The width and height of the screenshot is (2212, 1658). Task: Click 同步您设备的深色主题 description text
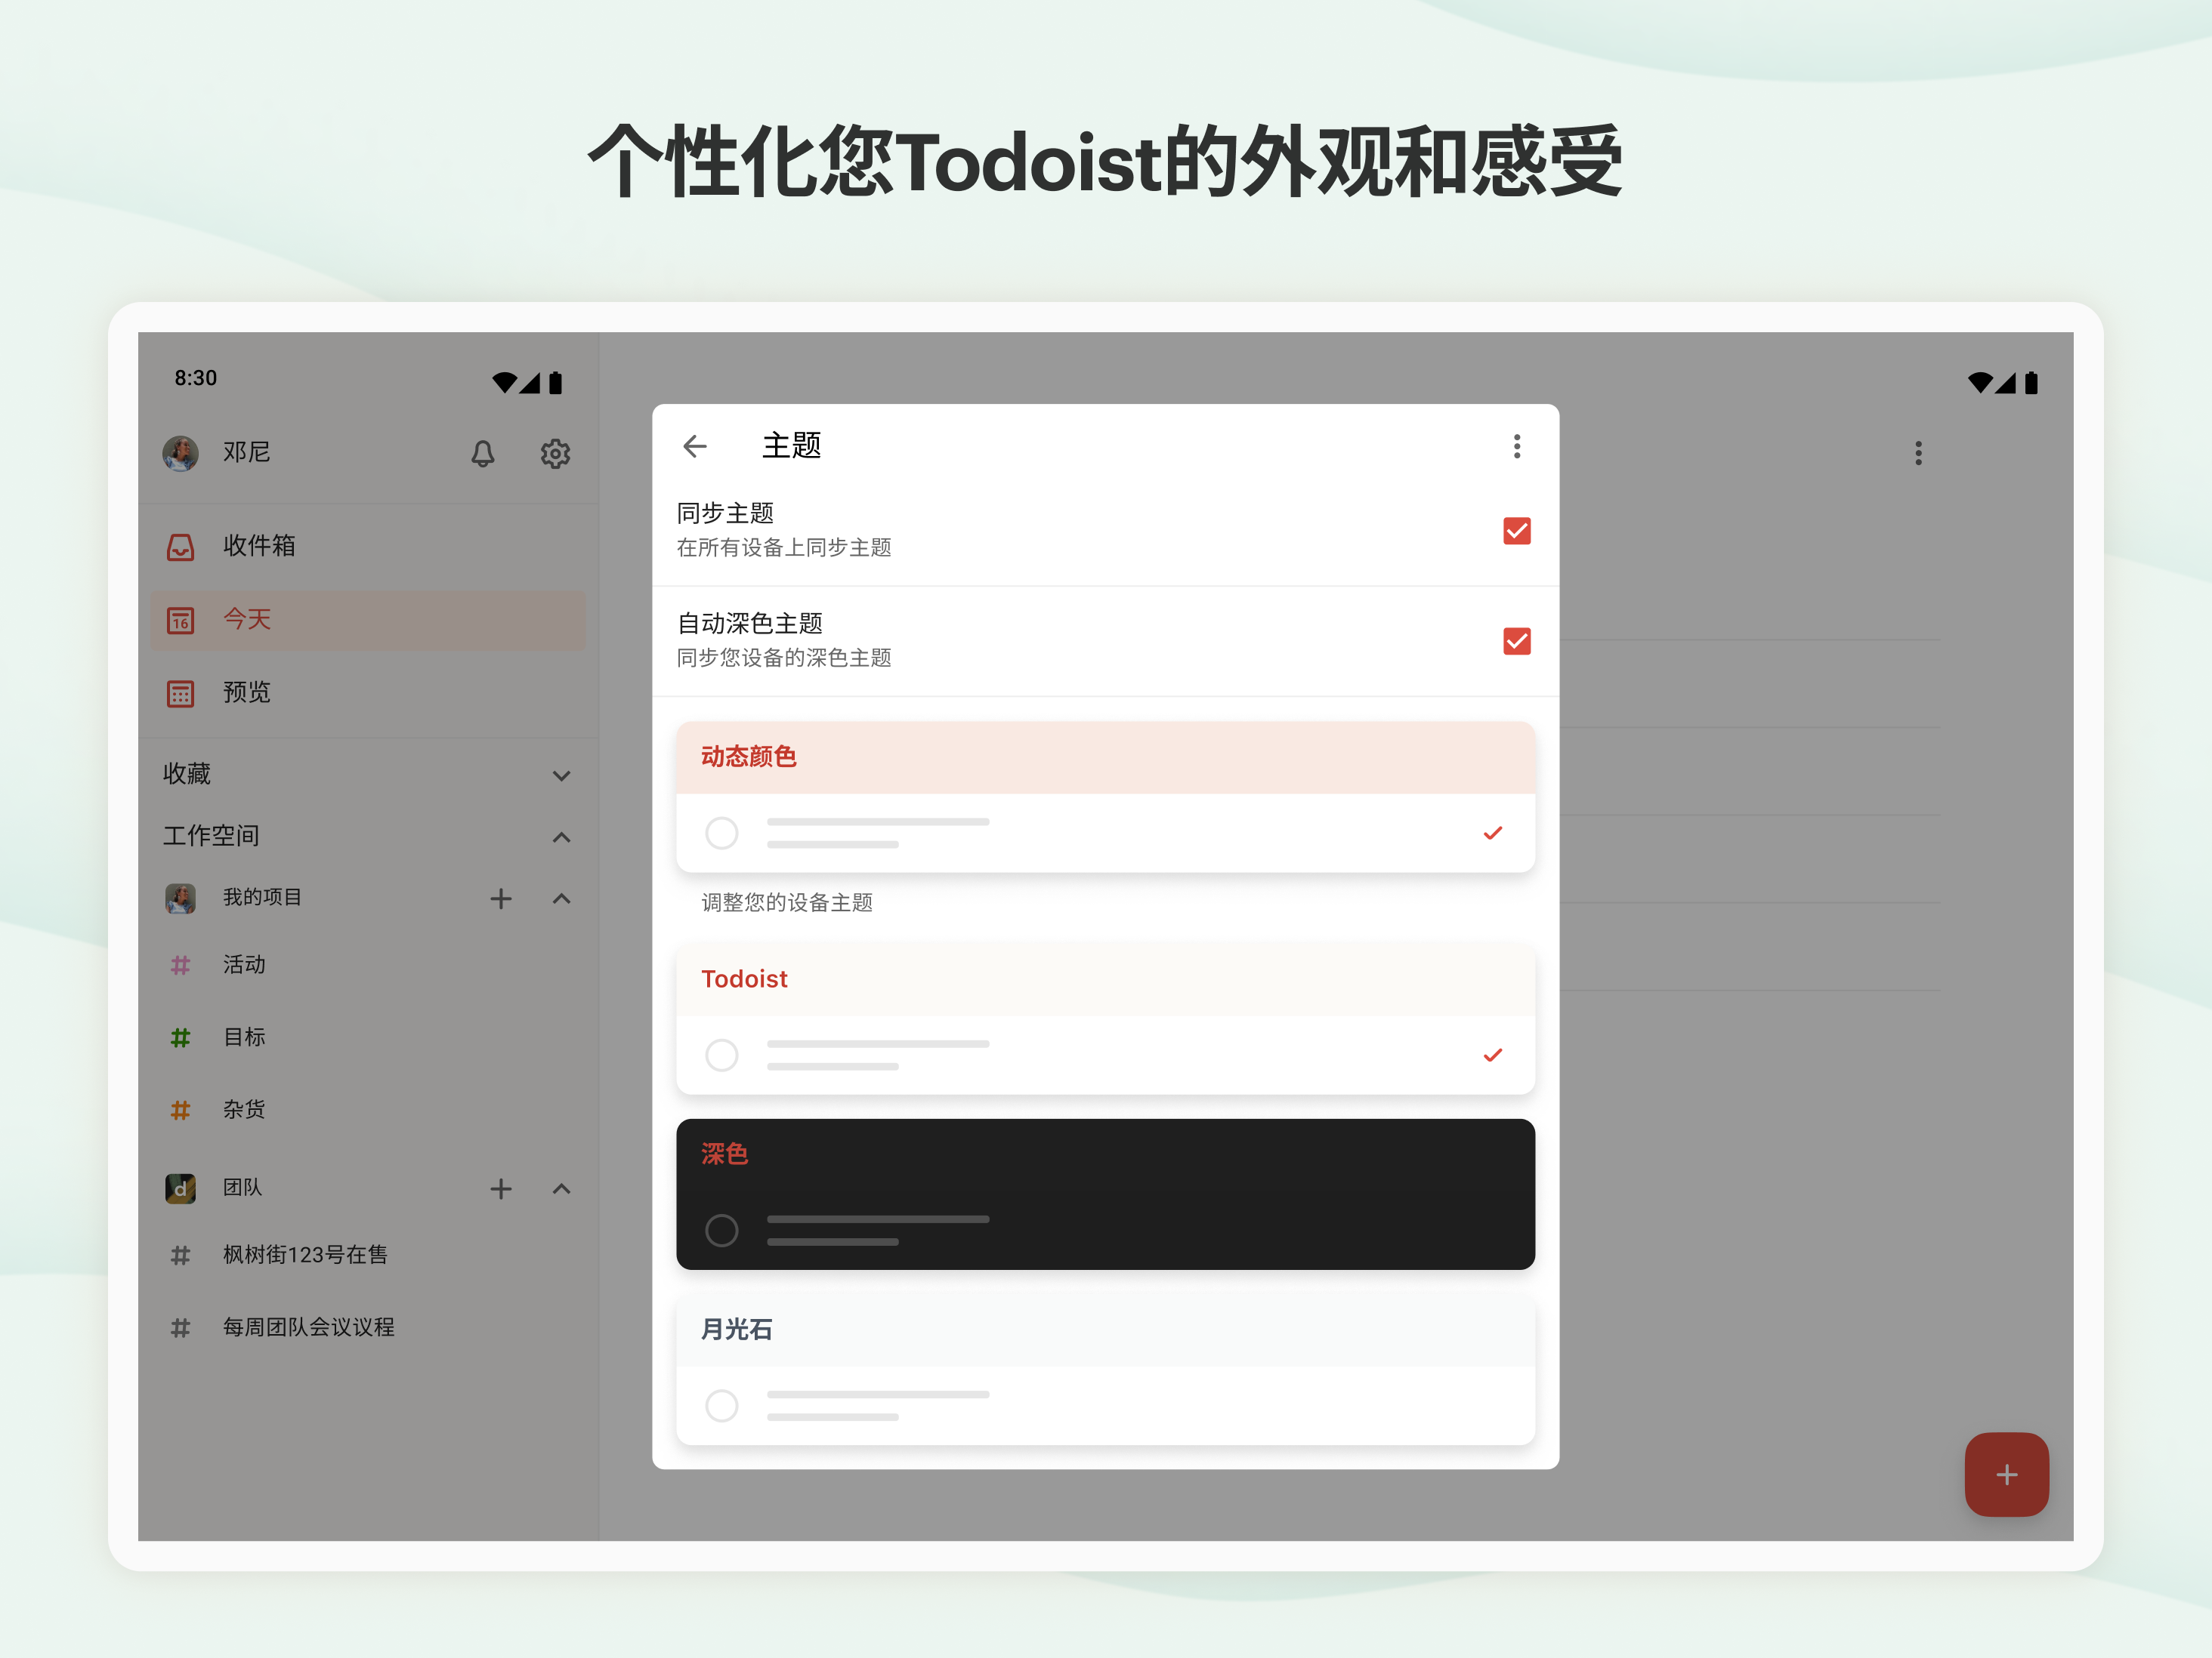tap(784, 658)
